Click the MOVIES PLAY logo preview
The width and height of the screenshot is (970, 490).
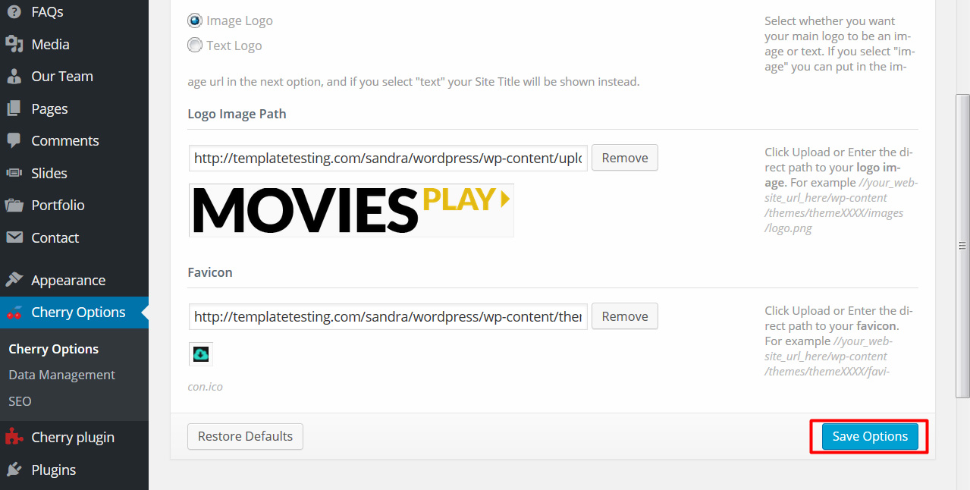[351, 210]
